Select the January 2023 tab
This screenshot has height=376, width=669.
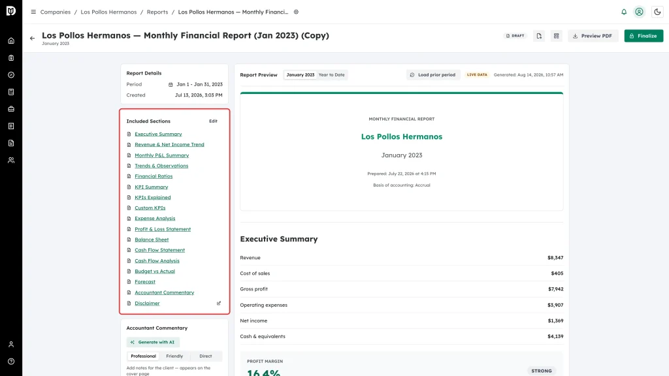301,74
